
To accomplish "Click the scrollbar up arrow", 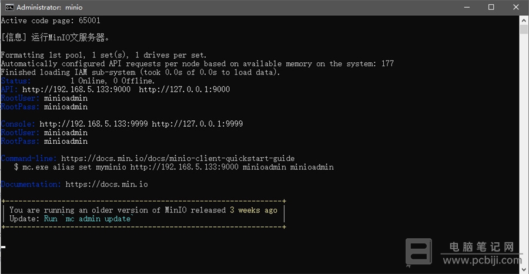I will [524, 20].
